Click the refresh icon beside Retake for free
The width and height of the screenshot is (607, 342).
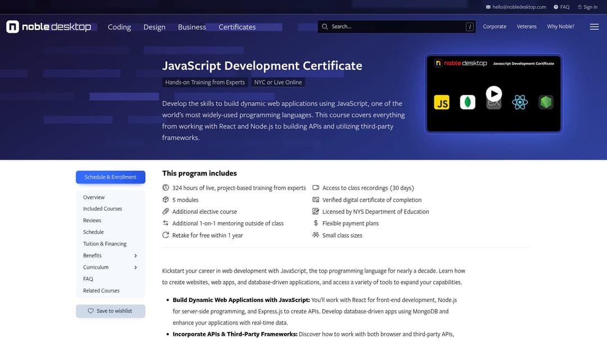coord(166,235)
